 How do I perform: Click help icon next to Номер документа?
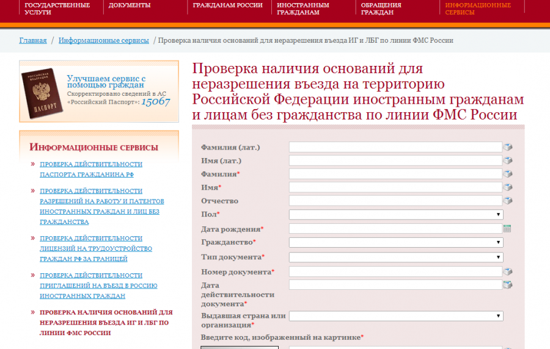click(x=508, y=272)
